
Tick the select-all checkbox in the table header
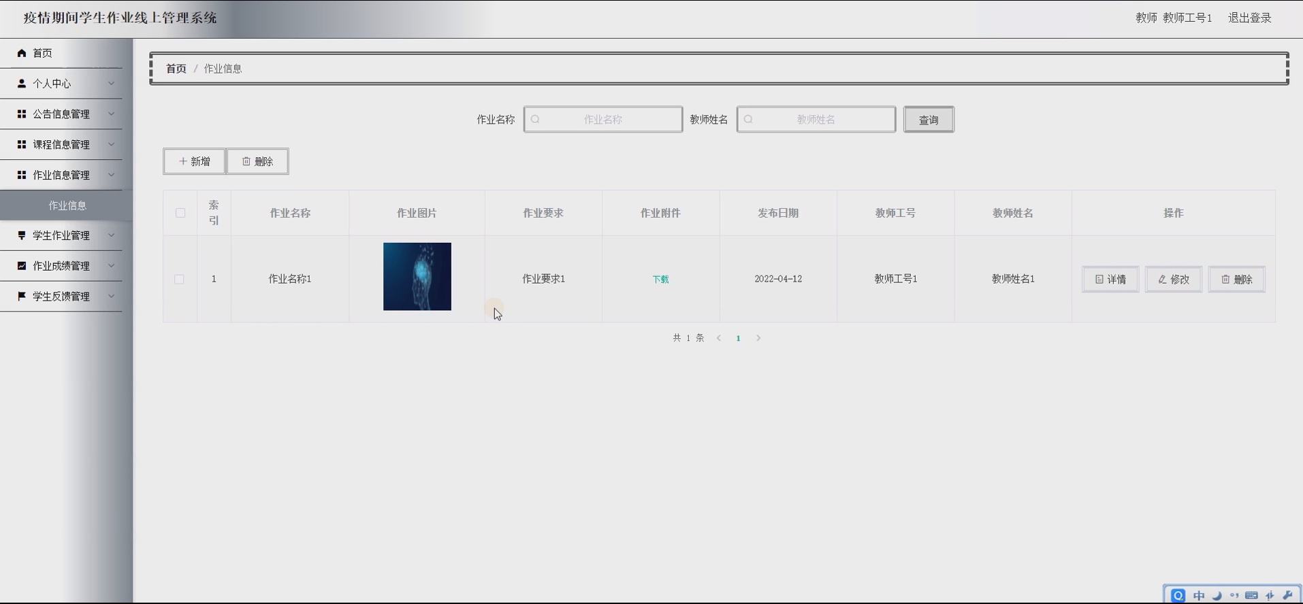180,213
